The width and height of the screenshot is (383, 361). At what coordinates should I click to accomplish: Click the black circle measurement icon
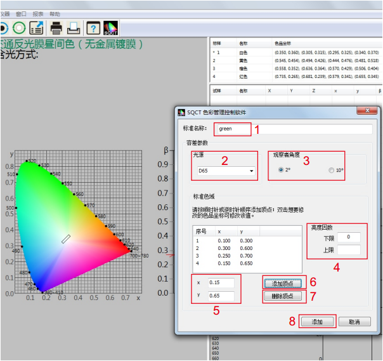[3, 28]
